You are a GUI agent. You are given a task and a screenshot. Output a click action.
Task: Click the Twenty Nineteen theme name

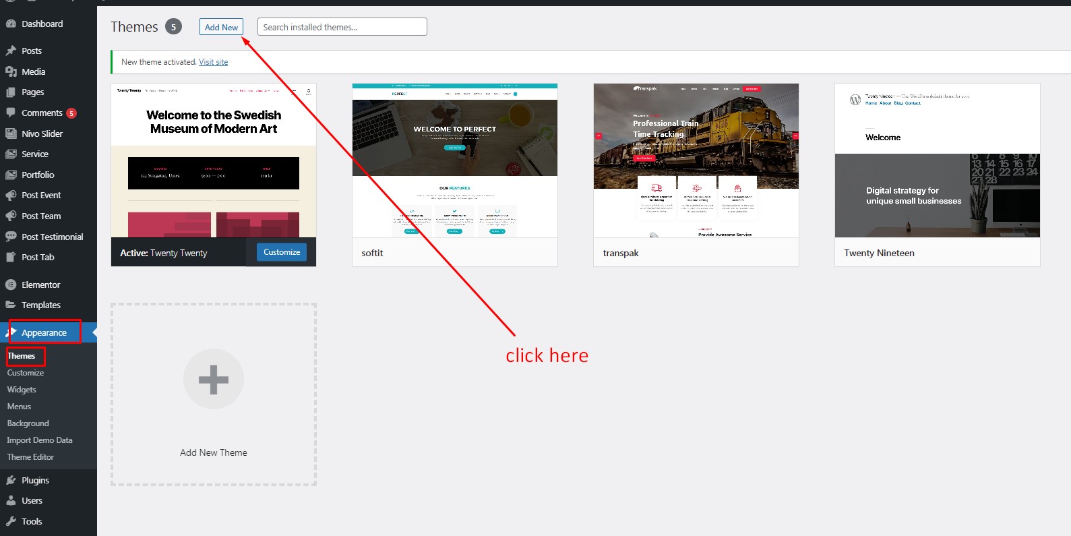(x=879, y=253)
